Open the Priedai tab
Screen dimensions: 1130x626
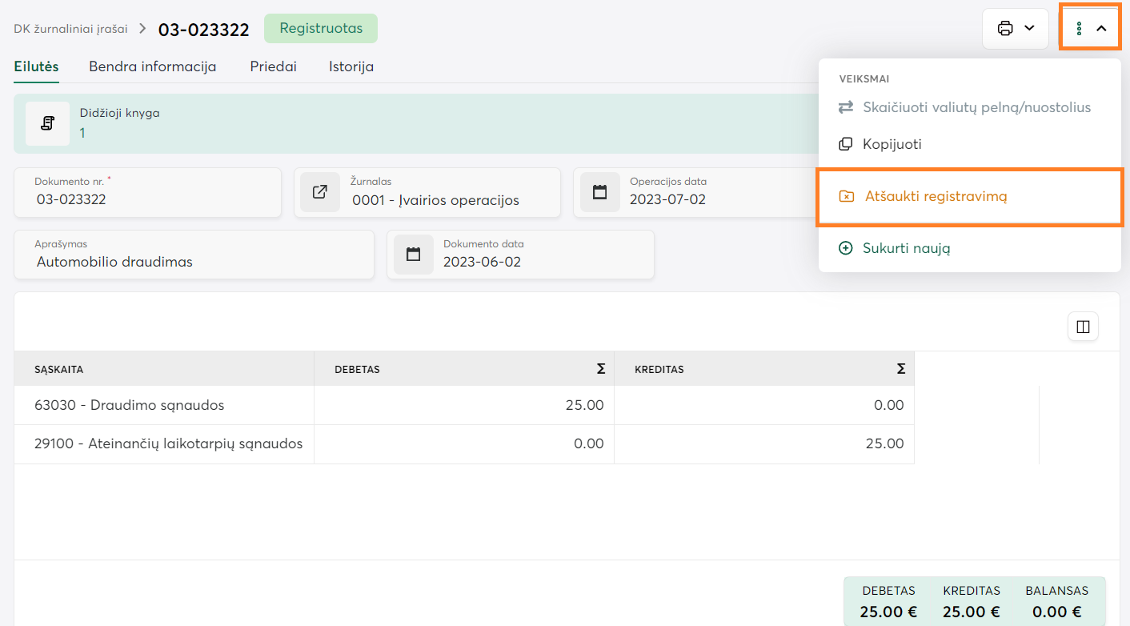pyautogui.click(x=273, y=67)
